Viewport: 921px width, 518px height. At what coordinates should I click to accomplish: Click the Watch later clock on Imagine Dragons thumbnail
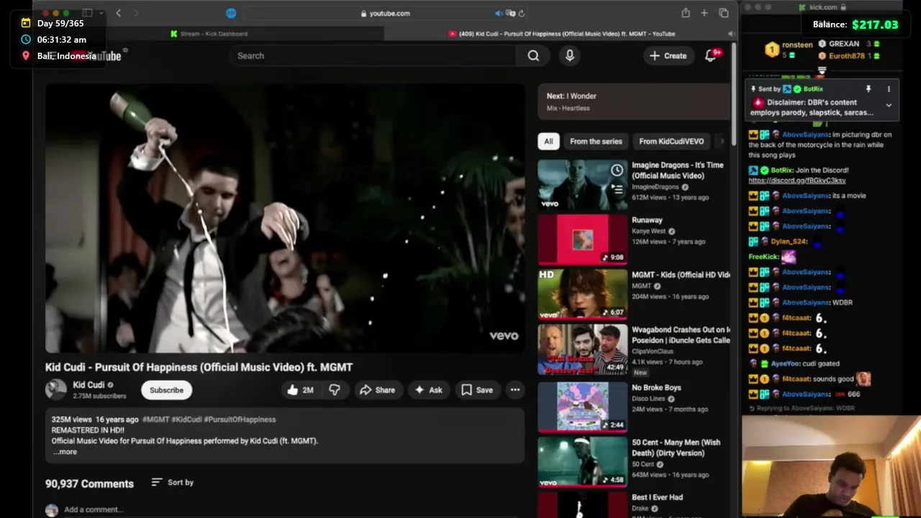(617, 171)
